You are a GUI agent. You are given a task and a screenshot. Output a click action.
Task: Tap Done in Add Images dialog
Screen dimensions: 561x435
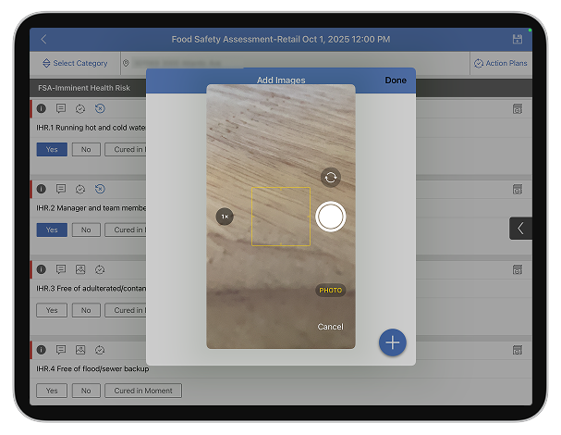(x=396, y=81)
